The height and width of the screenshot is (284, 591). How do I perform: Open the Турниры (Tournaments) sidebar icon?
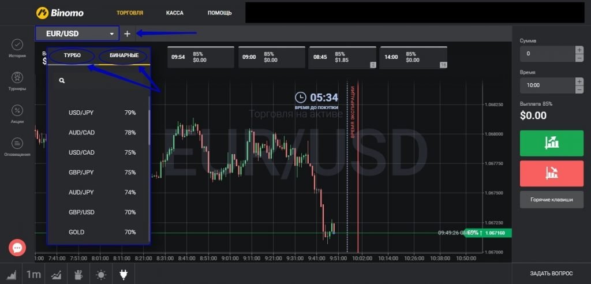pyautogui.click(x=17, y=77)
